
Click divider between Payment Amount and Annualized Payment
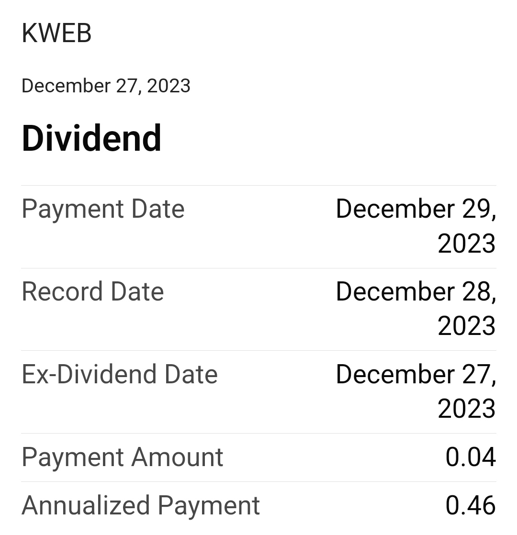coord(258,481)
